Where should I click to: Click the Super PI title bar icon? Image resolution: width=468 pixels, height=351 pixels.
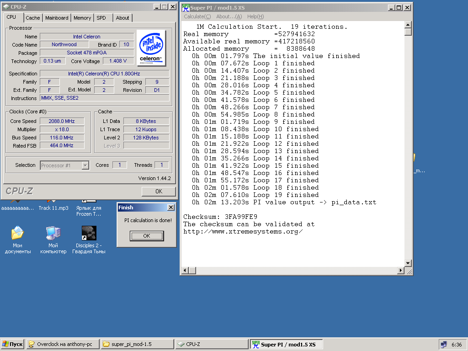point(186,7)
